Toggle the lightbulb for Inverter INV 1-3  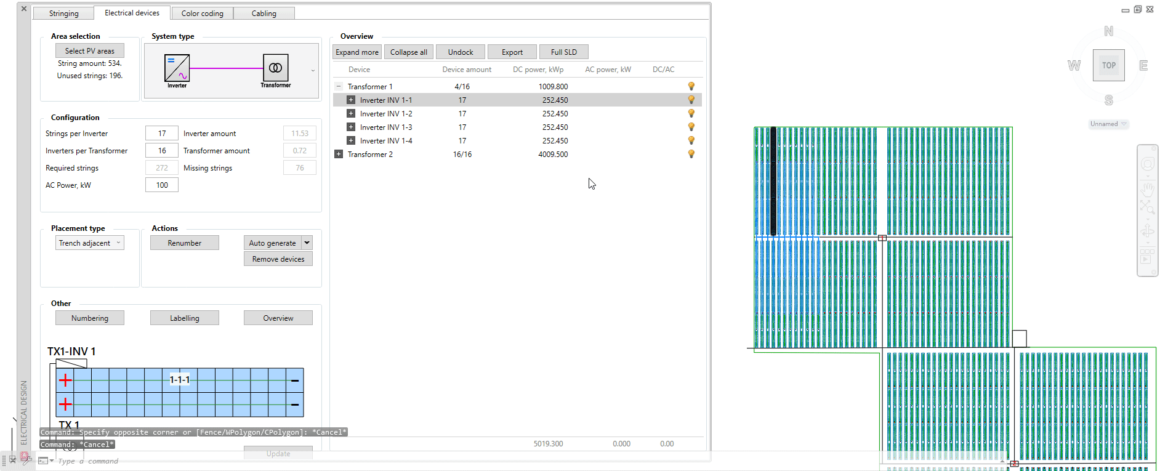(691, 127)
